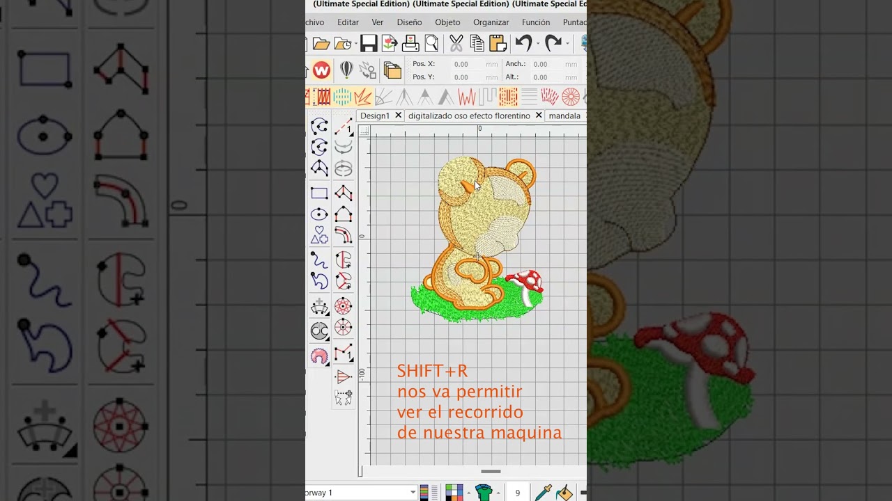Pick the blue freehand open line tool
The image size is (892, 501).
(319, 259)
